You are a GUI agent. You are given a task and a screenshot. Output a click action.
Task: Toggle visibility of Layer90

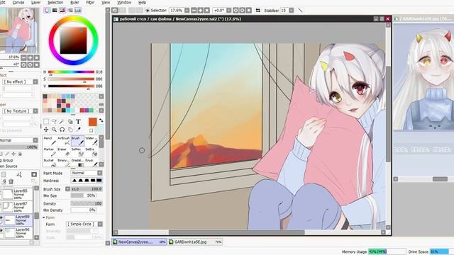(1, 231)
